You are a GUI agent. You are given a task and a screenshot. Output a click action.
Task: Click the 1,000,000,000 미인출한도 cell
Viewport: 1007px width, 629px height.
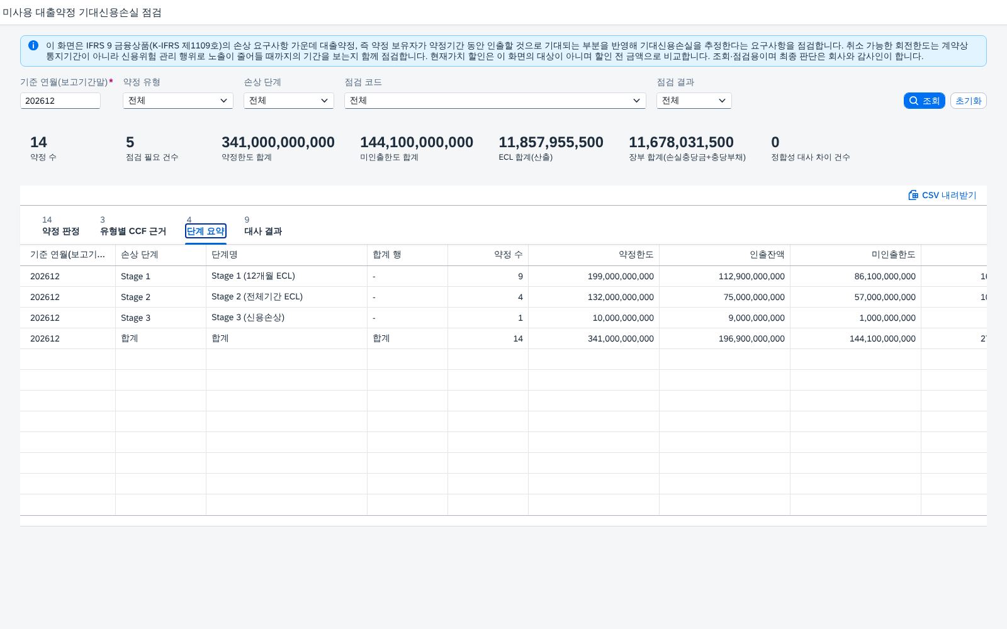(x=855, y=318)
